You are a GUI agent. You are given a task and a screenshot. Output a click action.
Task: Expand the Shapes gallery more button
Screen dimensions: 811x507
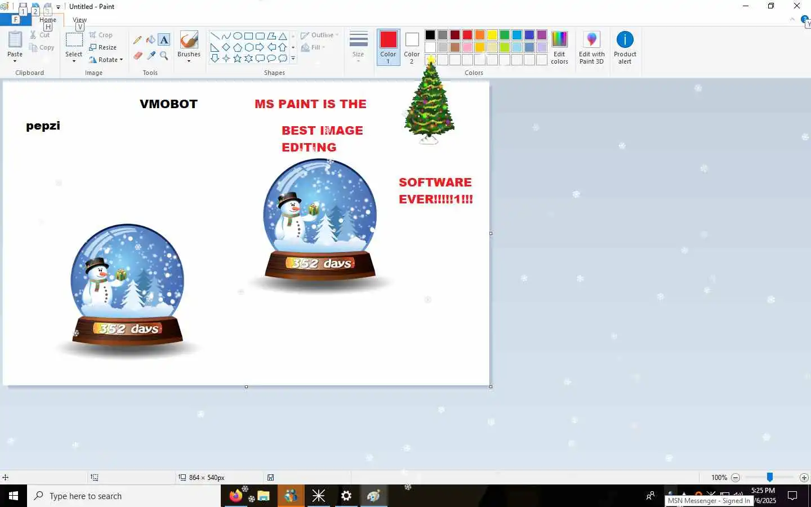tap(293, 59)
